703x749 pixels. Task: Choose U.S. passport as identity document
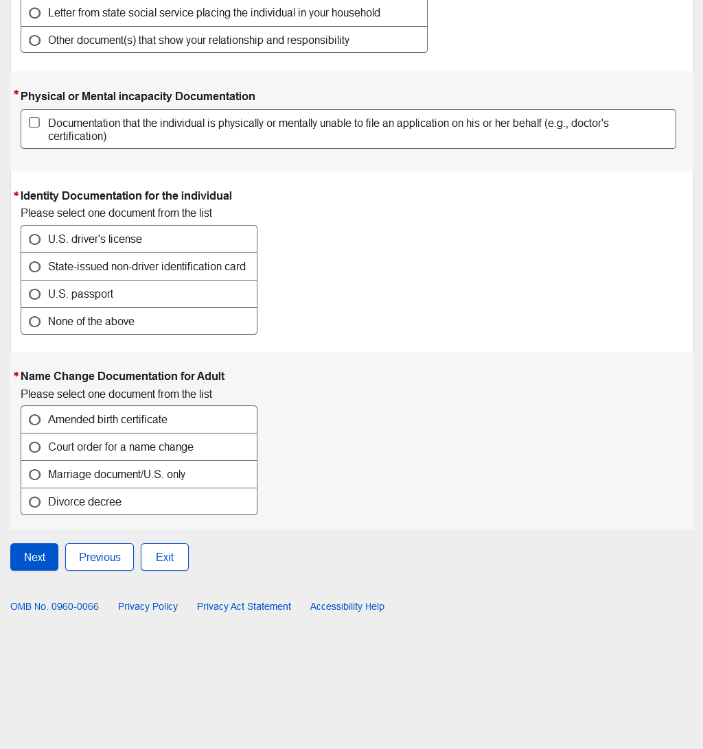35,294
